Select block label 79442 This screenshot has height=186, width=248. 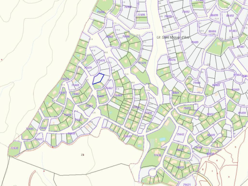click(x=180, y=135)
